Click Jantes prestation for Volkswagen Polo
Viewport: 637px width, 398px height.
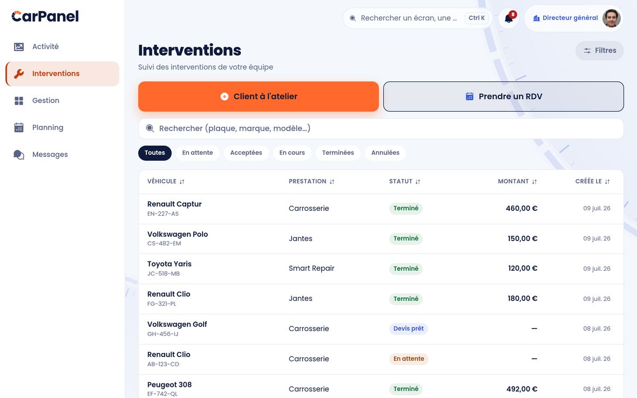(301, 238)
